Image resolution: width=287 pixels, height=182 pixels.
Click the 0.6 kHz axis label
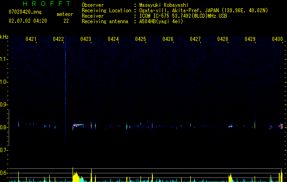coord(4,173)
